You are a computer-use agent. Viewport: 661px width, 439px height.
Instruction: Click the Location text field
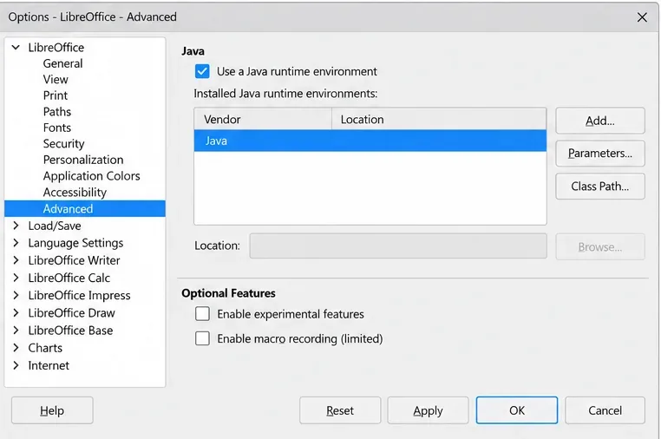[398, 246]
